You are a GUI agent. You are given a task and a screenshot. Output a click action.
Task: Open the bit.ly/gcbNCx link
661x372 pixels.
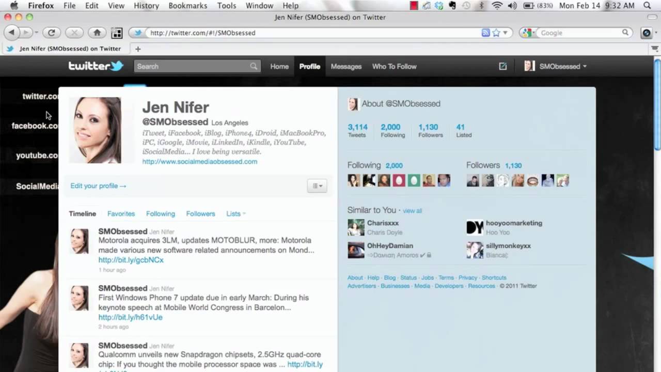pyautogui.click(x=131, y=260)
